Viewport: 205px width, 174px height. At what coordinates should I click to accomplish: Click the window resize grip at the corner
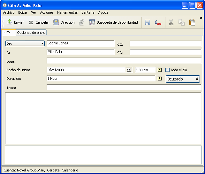point(202,171)
